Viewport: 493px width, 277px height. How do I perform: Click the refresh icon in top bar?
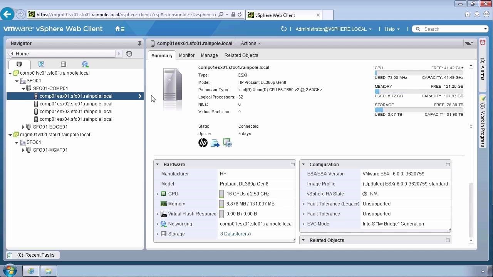point(284,29)
